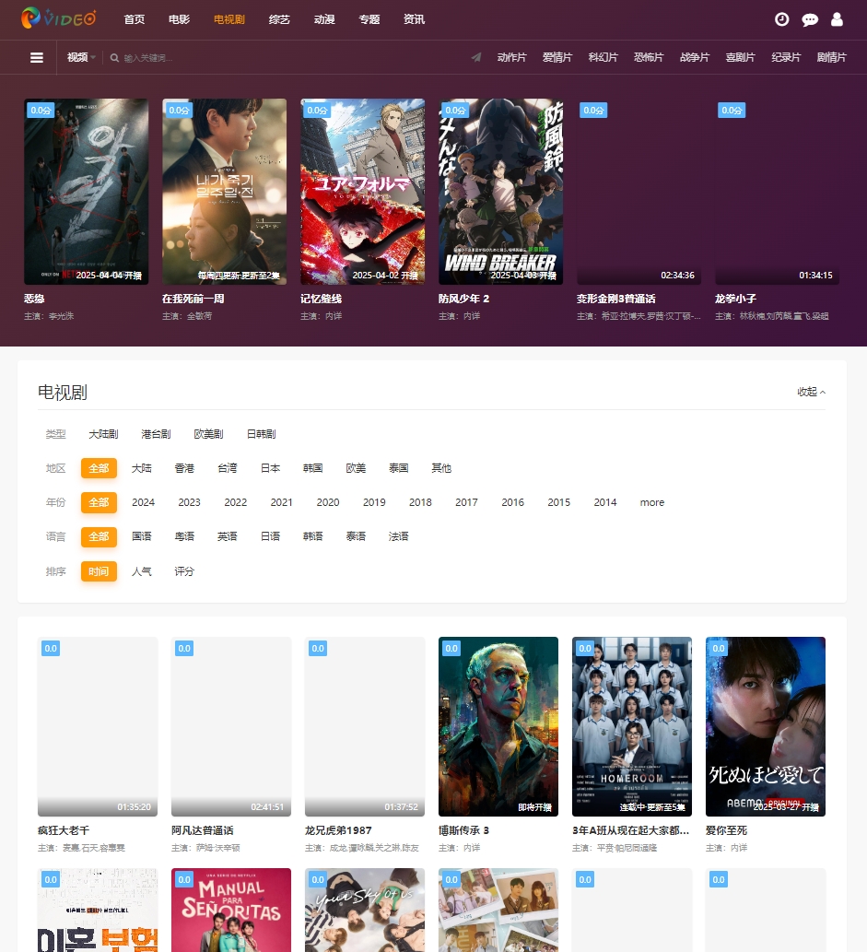Collapse the filter panel with 收起
This screenshot has width=867, height=952.
(811, 392)
